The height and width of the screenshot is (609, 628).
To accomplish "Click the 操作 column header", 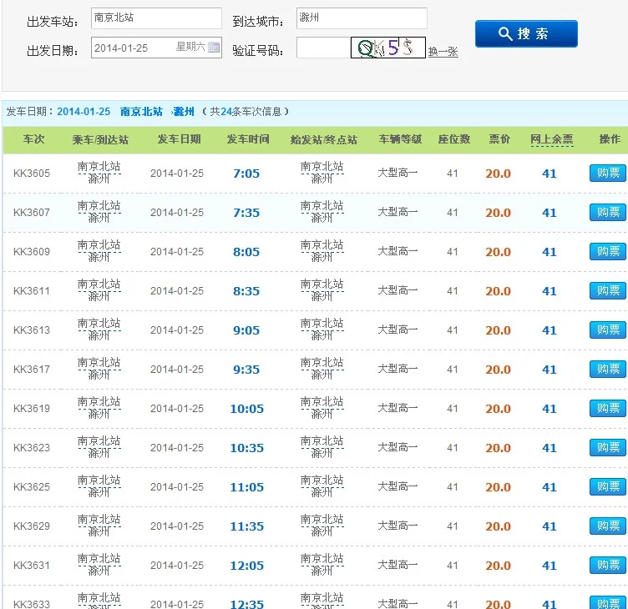I will [610, 139].
